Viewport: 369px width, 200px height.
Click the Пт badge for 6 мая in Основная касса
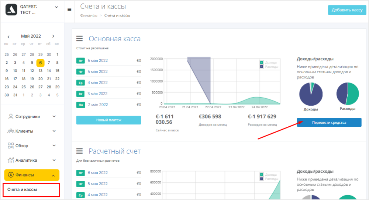coord(80,61)
